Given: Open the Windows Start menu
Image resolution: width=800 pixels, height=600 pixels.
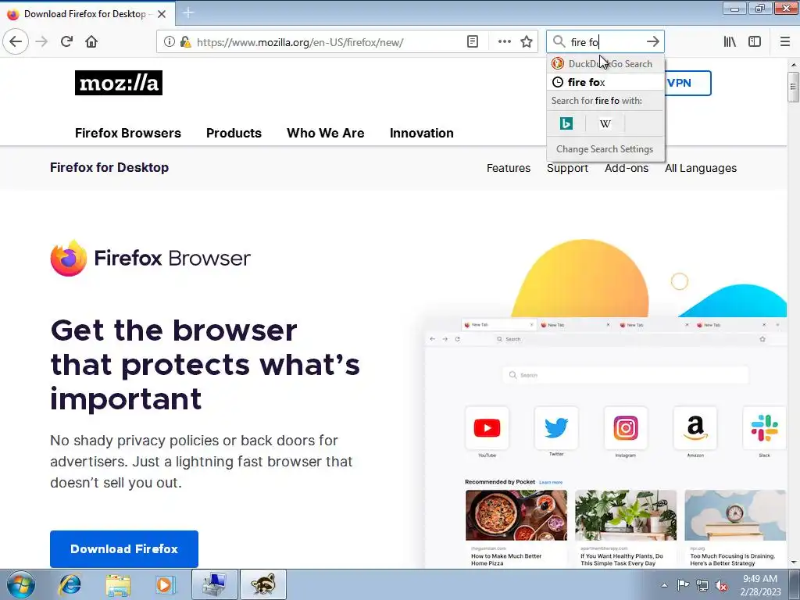Looking at the screenshot, I should [x=21, y=584].
